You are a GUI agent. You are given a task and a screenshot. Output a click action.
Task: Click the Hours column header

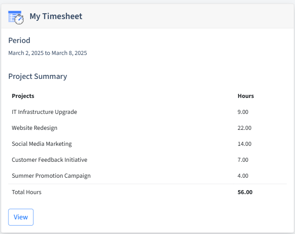(x=246, y=96)
